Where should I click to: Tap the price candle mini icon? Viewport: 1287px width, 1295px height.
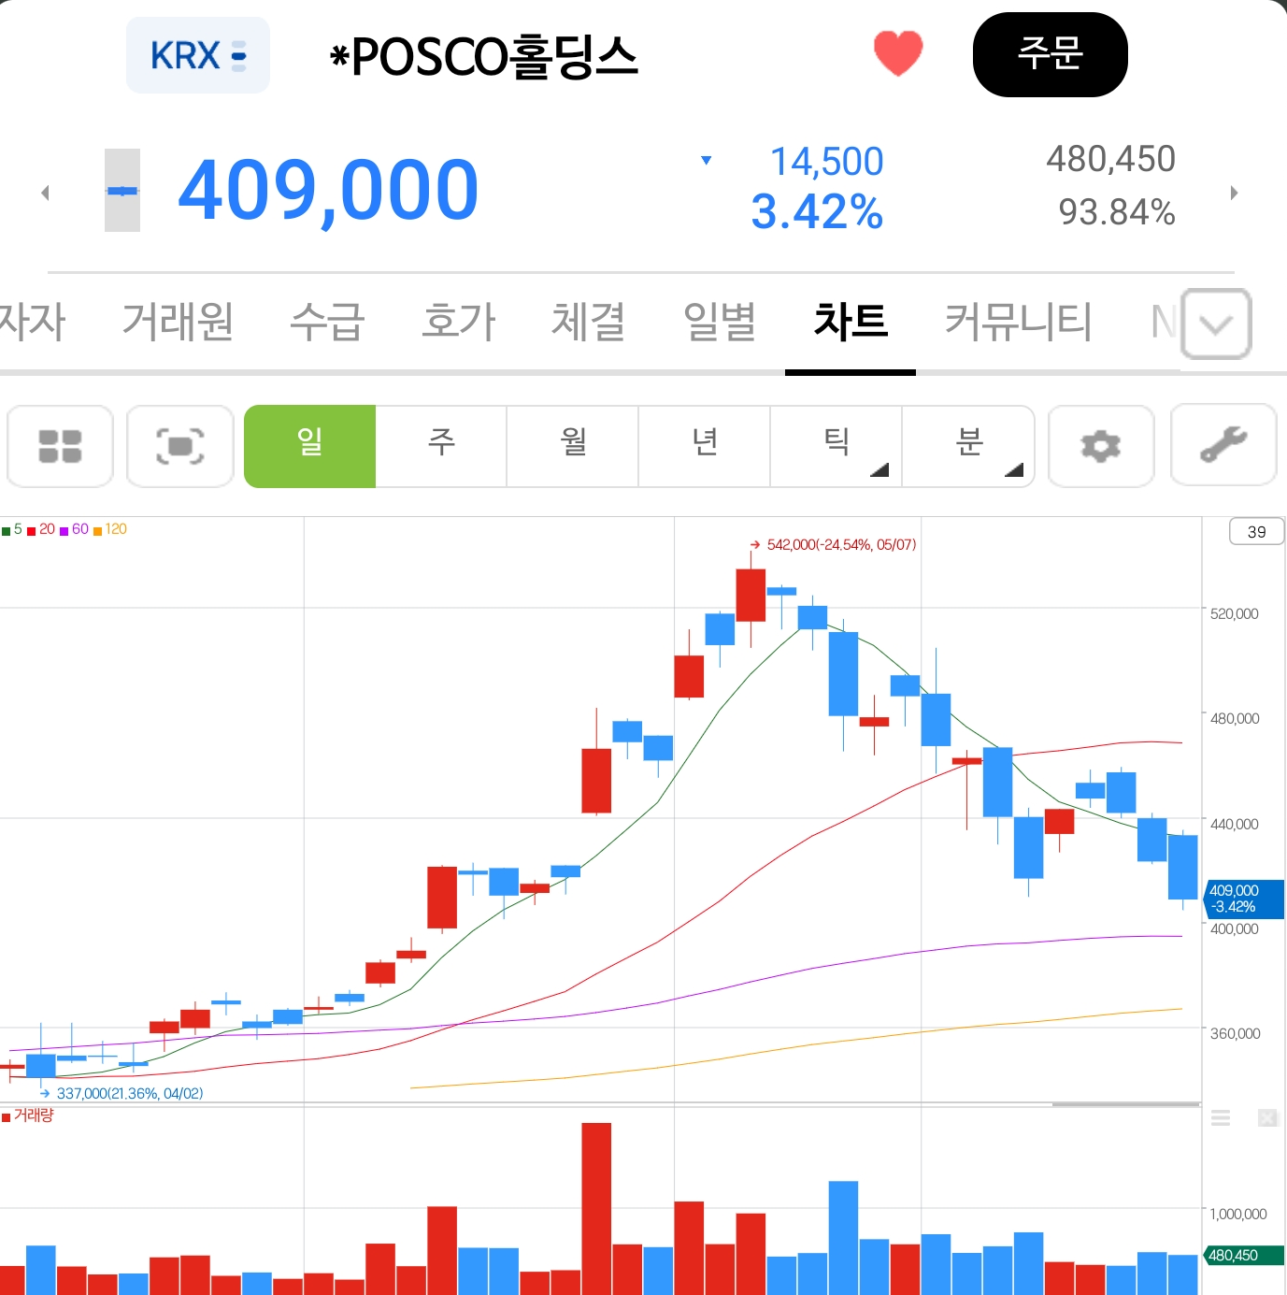(x=122, y=190)
